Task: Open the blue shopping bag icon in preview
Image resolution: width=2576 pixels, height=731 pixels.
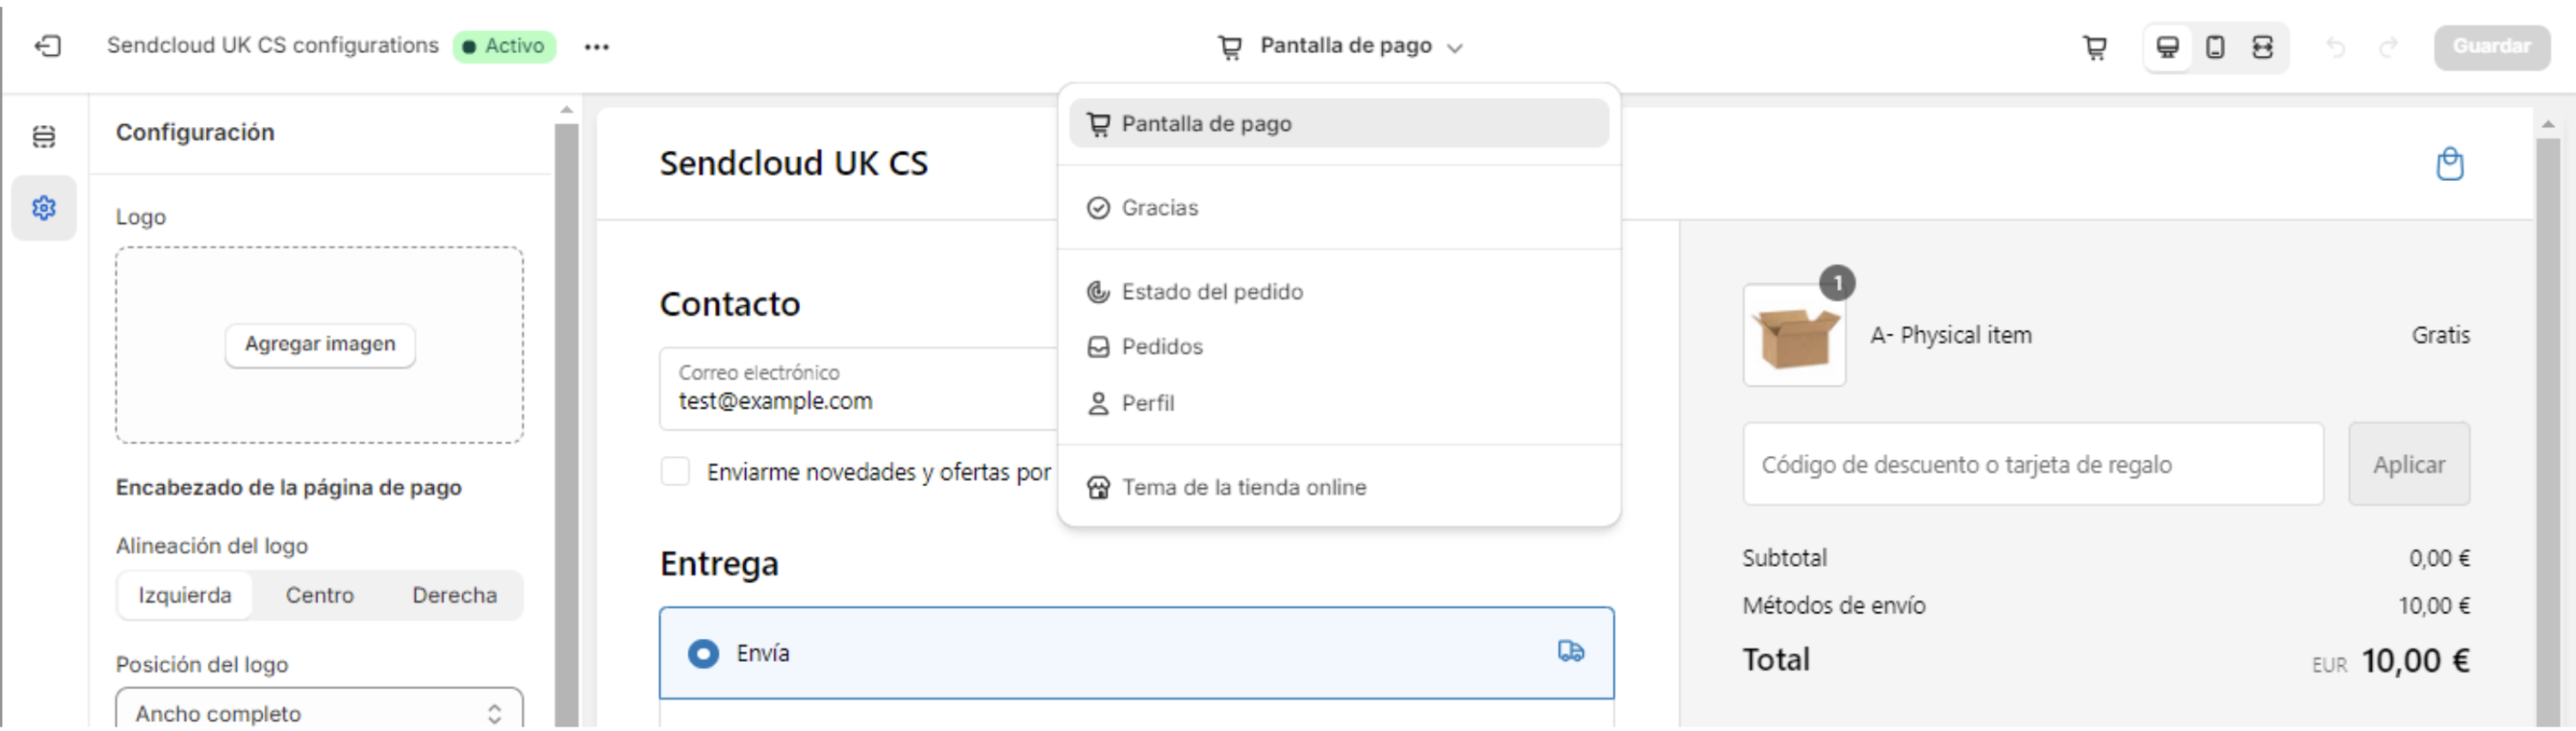Action: [x=2449, y=163]
